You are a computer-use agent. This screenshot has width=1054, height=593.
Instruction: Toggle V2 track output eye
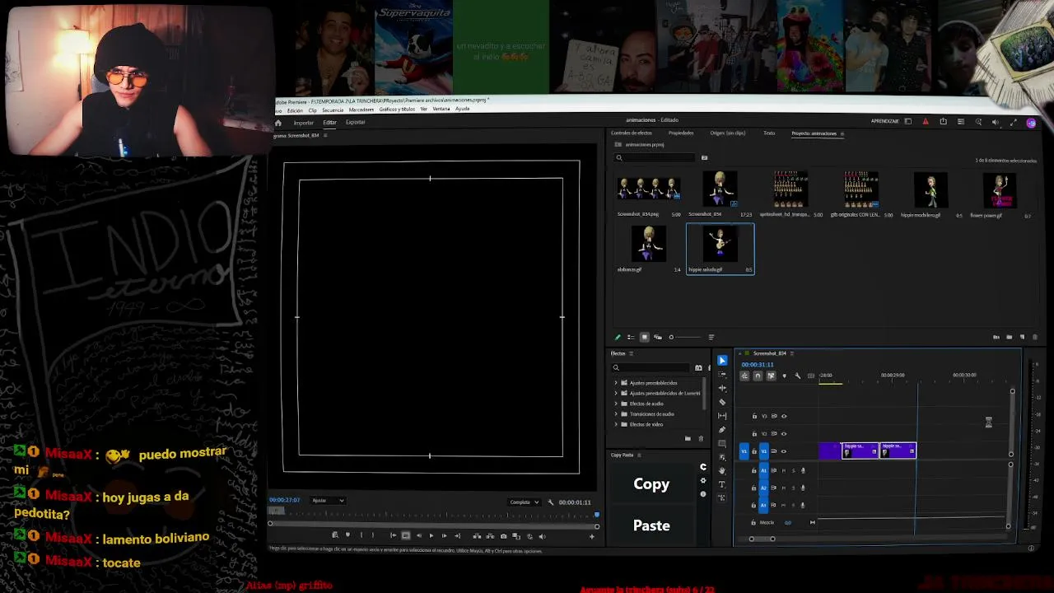tap(784, 434)
